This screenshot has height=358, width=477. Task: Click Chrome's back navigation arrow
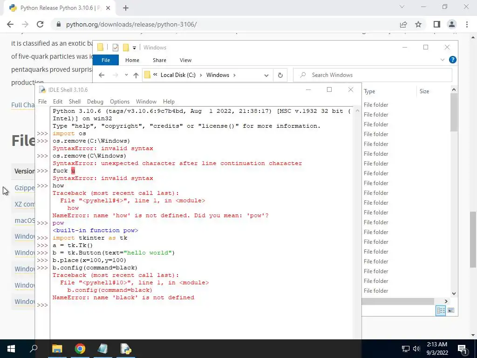click(x=10, y=24)
